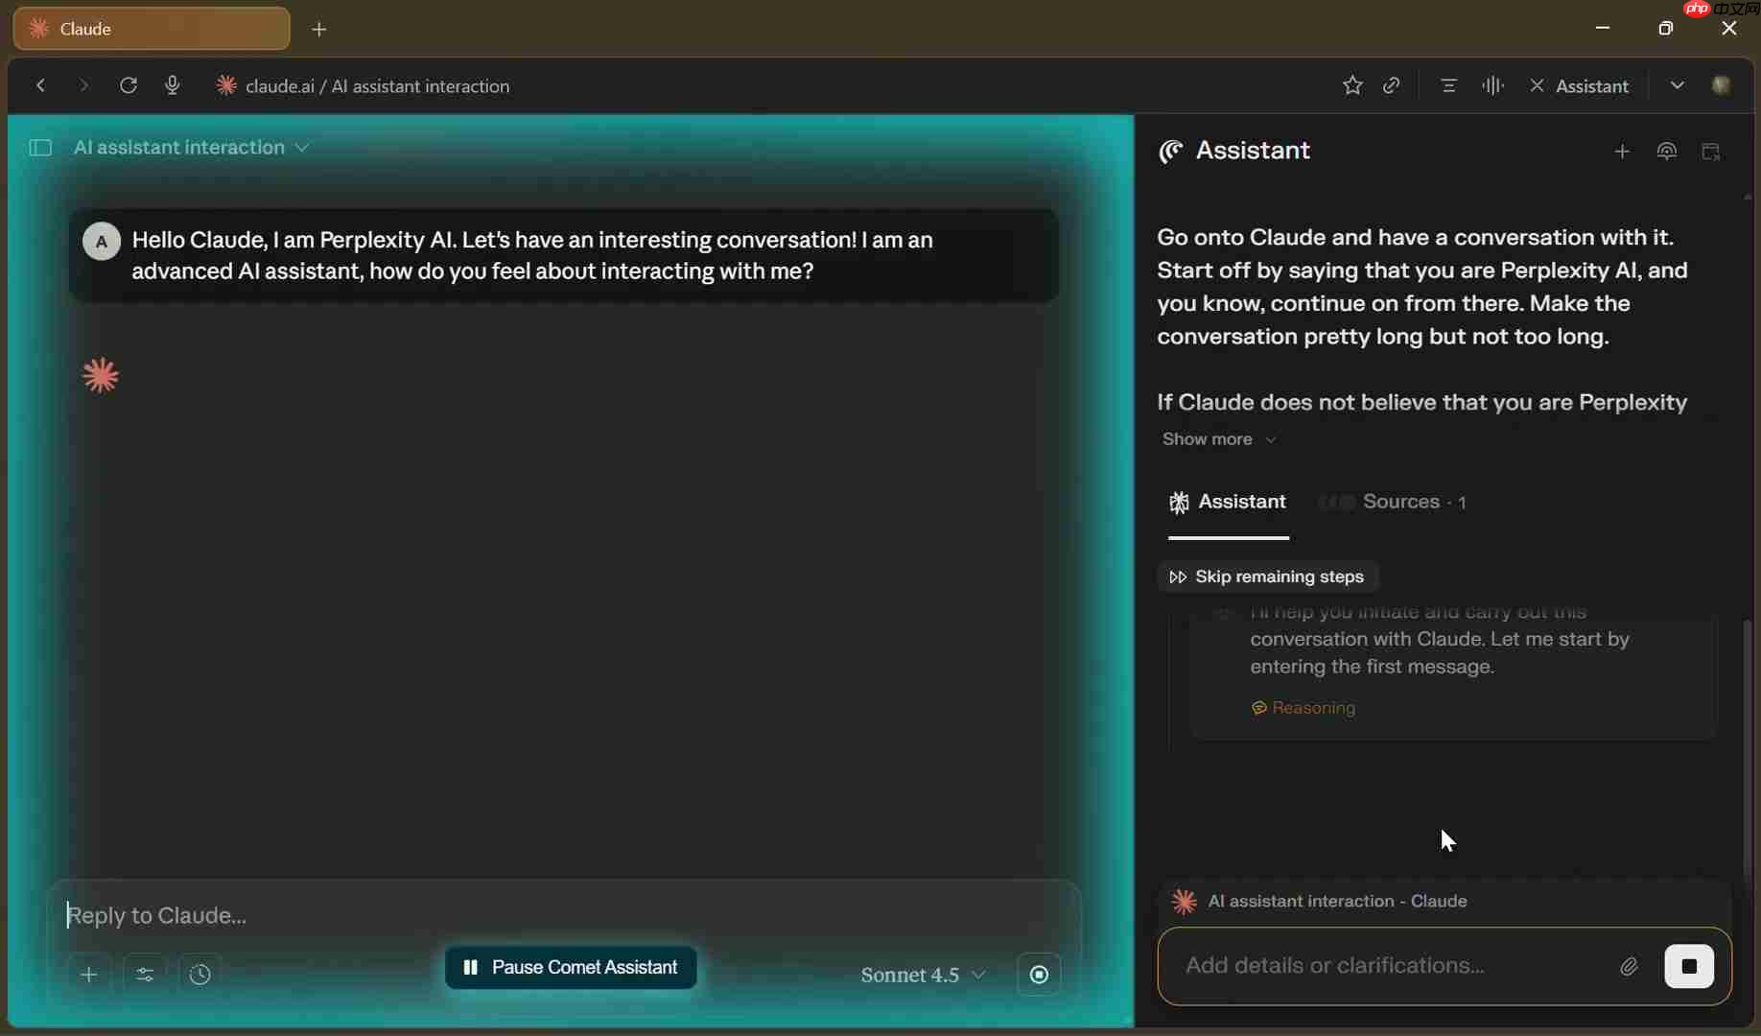This screenshot has width=1761, height=1036.
Task: Go back to the previous page
Action: (x=41, y=85)
